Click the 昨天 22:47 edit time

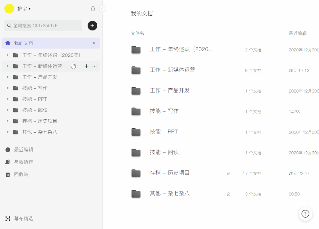tap(299, 173)
